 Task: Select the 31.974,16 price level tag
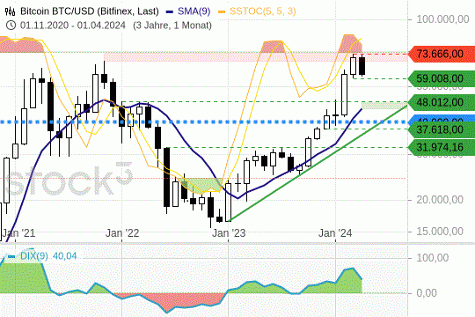[442, 147]
